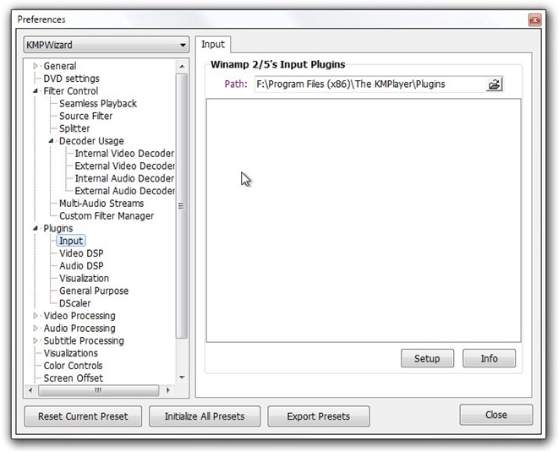Close the Preferences window via title bar X
This screenshot has height=451, width=558.
(x=534, y=20)
